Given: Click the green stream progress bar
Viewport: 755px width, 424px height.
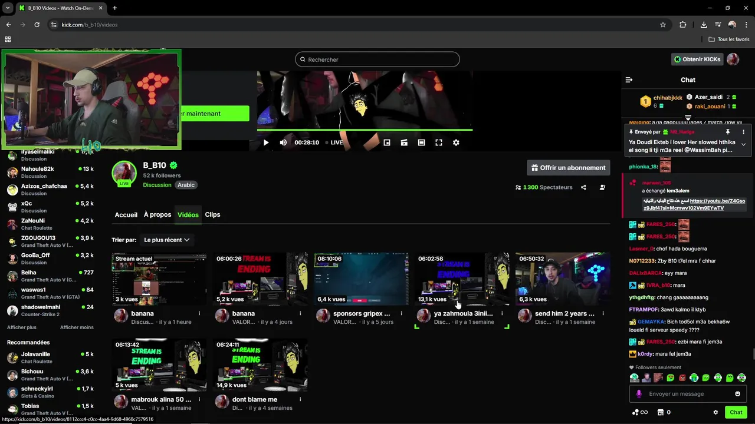Looking at the screenshot, I should coord(365,130).
